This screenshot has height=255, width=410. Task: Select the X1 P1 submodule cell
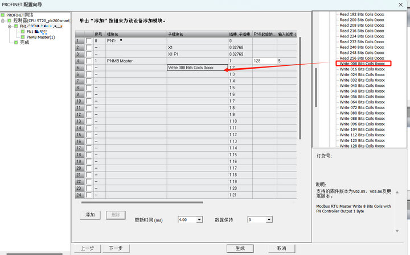coord(198,54)
